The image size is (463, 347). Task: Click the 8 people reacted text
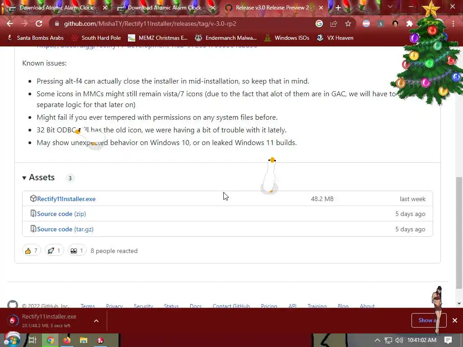pyautogui.click(x=114, y=251)
